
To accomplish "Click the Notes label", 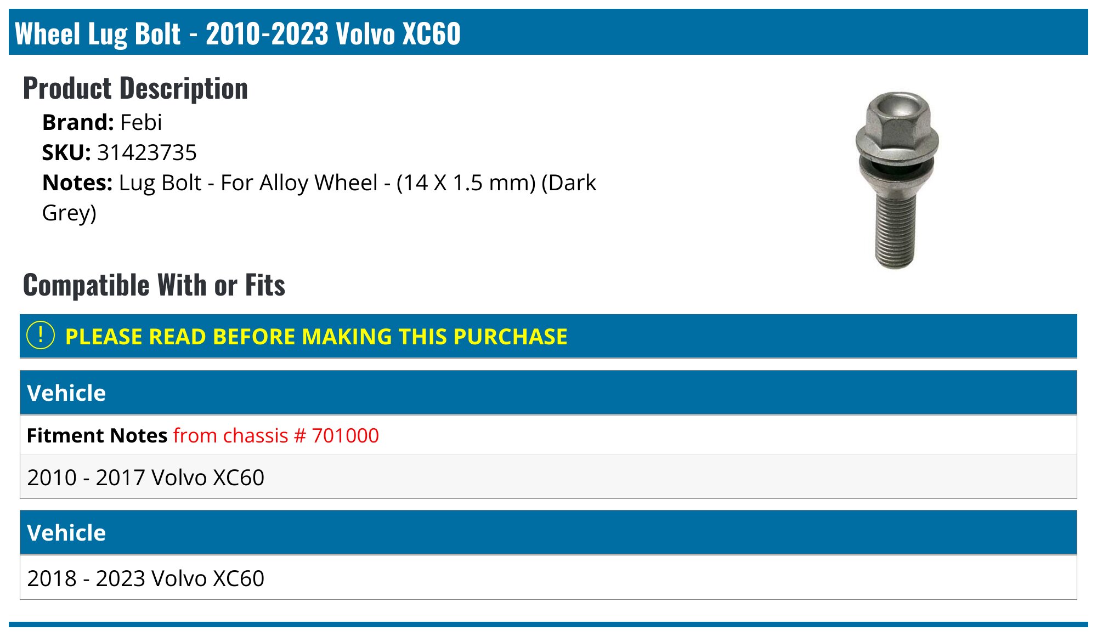I will tap(77, 183).
